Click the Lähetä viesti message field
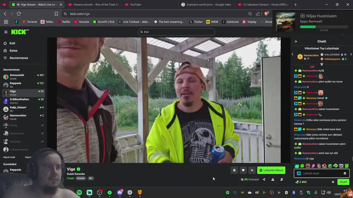Screen dimensions: 353x198 (322, 173)
